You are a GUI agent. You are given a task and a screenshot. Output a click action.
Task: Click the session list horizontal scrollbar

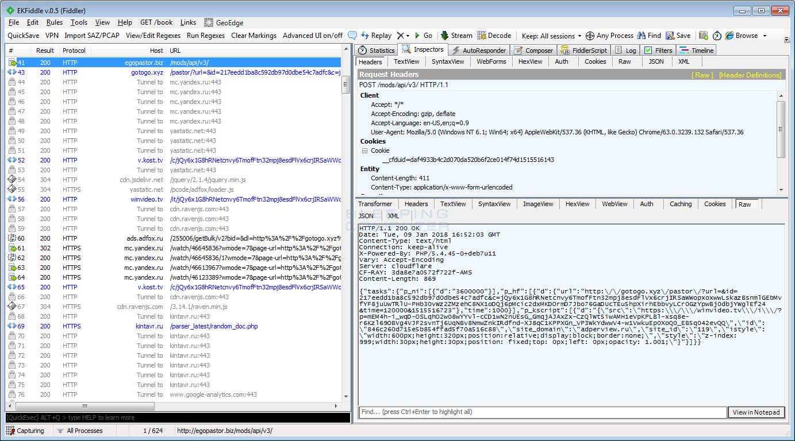(84, 406)
